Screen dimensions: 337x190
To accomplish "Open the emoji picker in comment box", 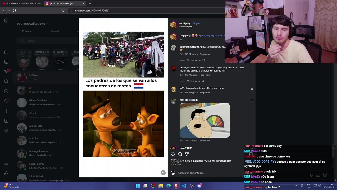I will coord(173,173).
